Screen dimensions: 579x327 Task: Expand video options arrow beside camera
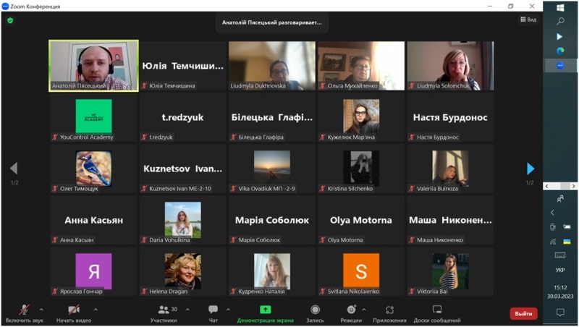96,310
